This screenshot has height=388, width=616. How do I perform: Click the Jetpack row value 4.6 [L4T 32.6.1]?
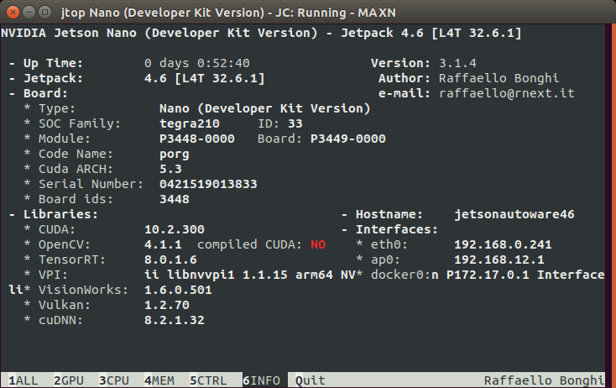[204, 78]
